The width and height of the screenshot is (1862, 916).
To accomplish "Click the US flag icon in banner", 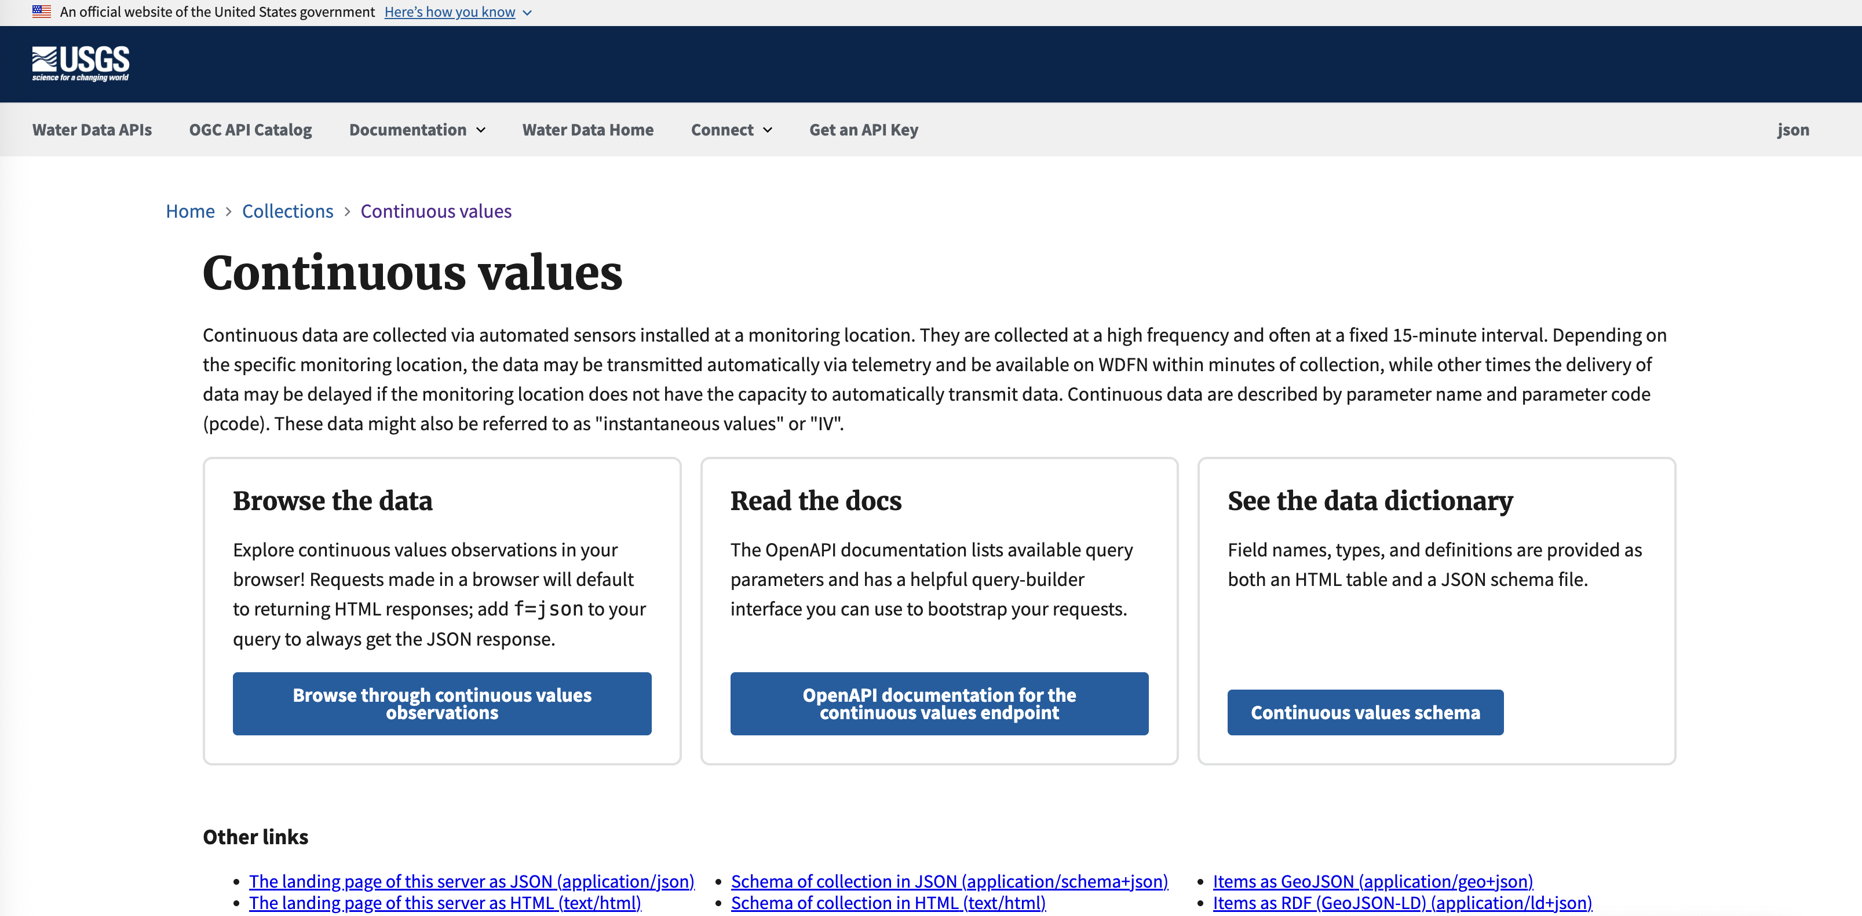I will (x=41, y=12).
